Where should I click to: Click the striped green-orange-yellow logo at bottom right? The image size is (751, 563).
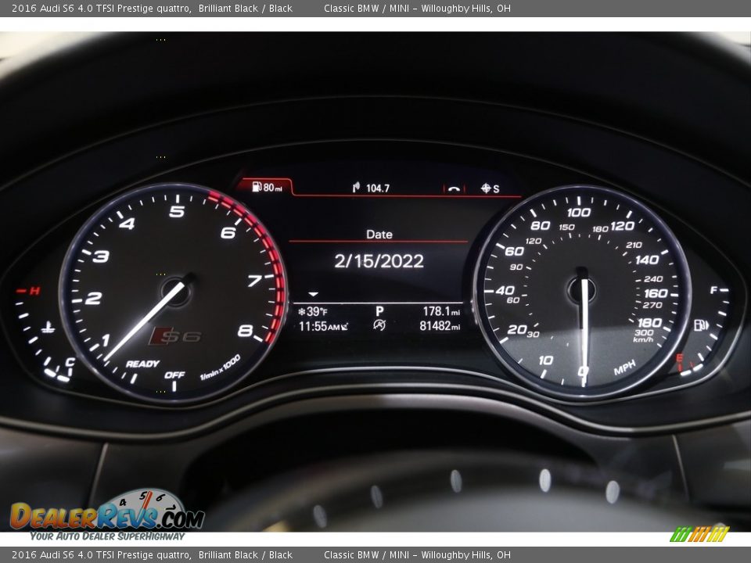click(x=699, y=534)
